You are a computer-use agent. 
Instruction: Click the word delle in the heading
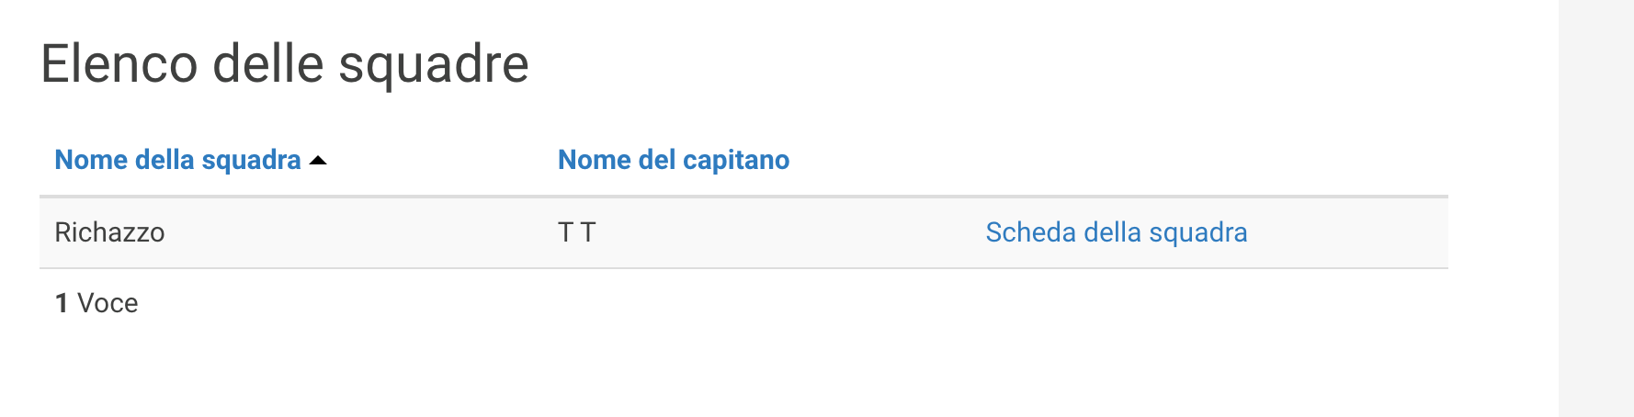click(267, 64)
